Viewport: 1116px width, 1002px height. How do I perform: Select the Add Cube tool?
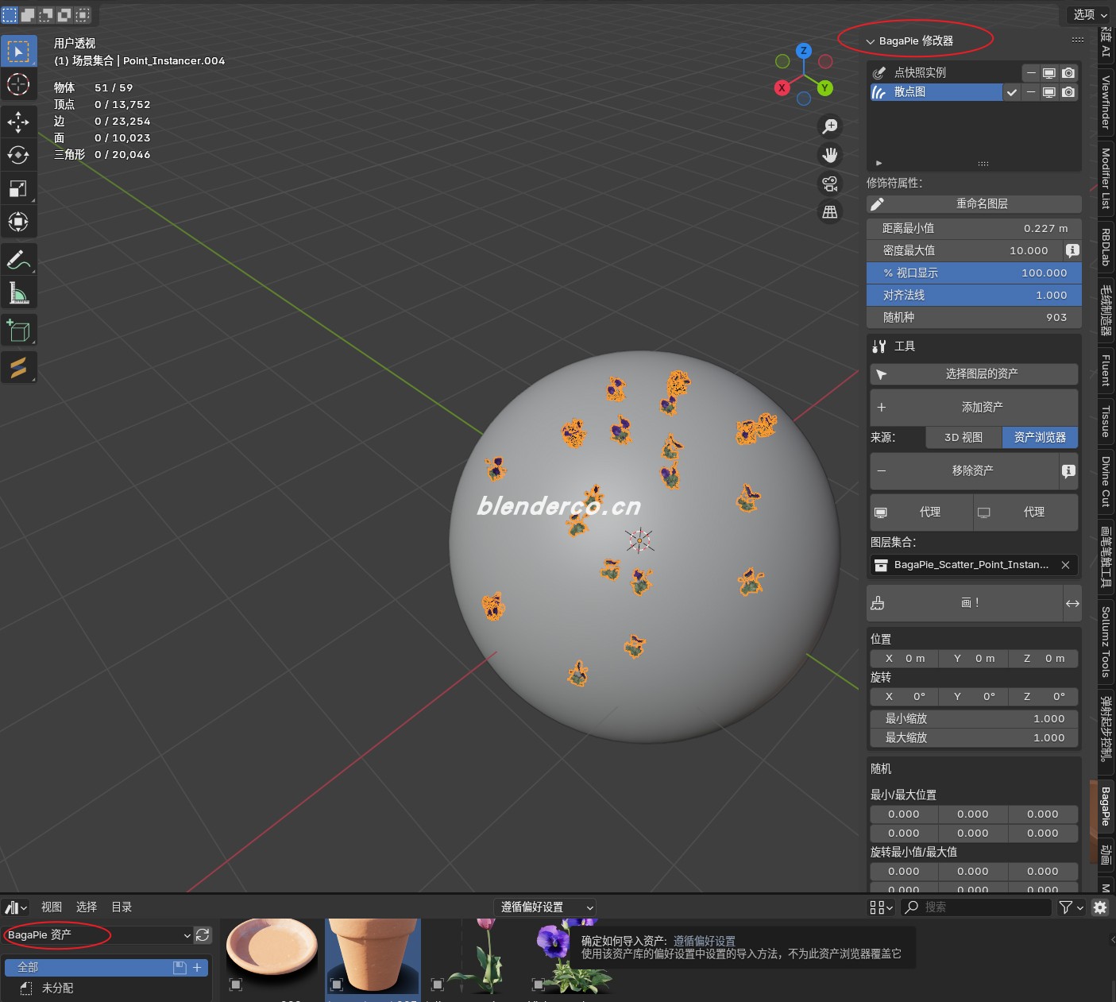[x=18, y=330]
